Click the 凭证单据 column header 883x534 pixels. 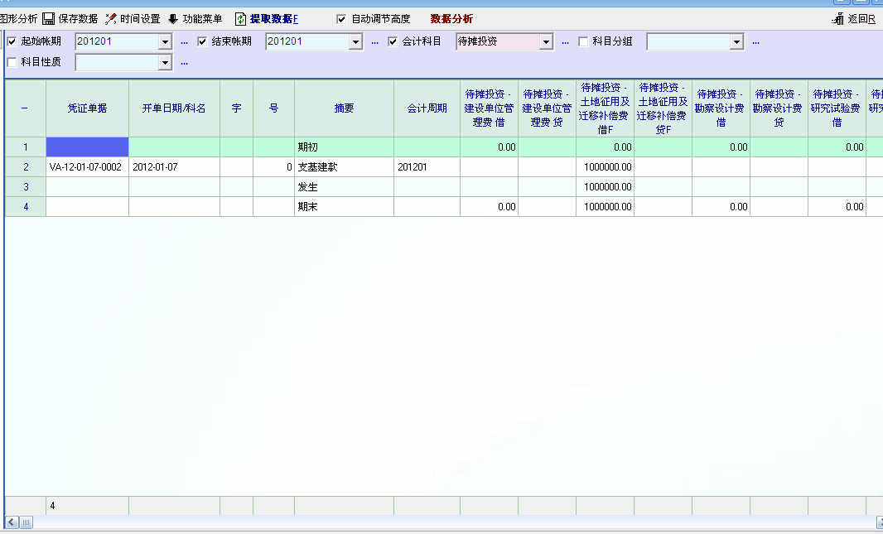pos(87,108)
